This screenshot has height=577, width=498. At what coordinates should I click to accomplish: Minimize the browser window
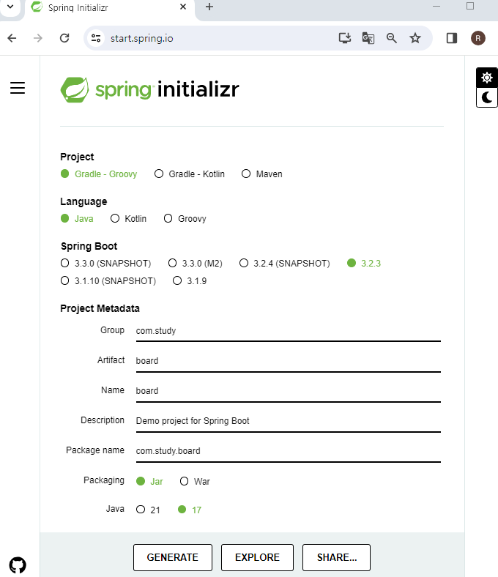436,7
